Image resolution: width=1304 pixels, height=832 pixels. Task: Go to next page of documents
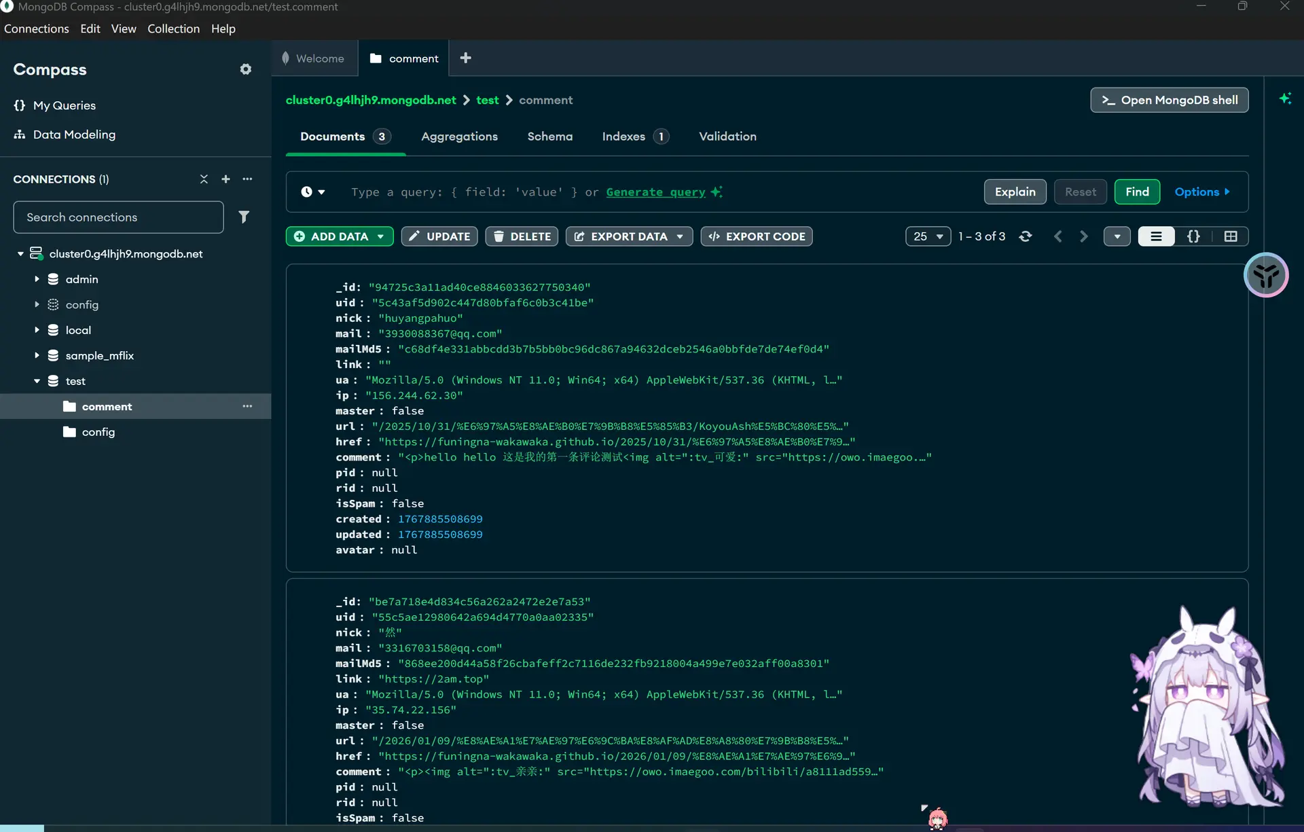(1084, 236)
